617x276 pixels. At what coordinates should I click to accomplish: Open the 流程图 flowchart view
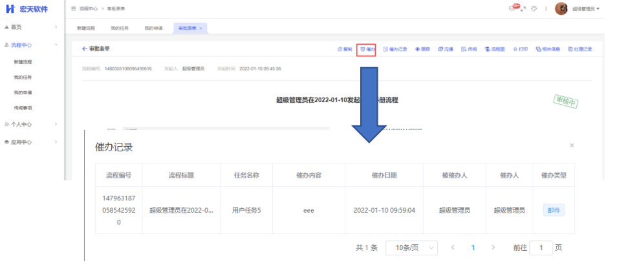[x=494, y=49]
